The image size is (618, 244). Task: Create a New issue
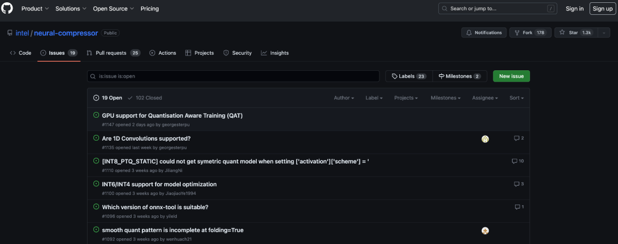click(x=511, y=76)
